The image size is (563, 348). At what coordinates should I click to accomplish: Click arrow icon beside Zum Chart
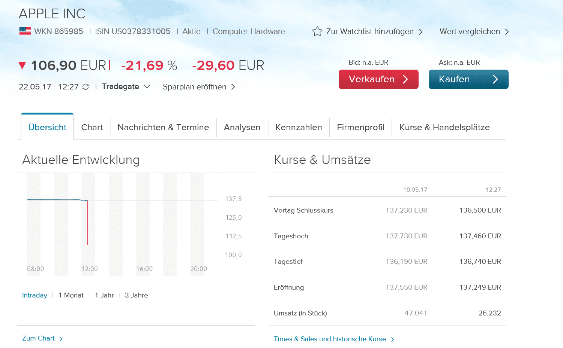61,339
